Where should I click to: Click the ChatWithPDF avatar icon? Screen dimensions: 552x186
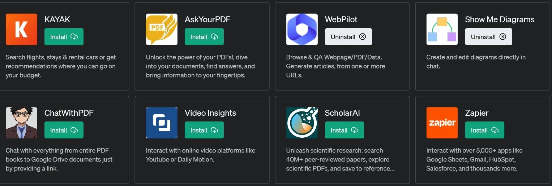click(x=21, y=123)
